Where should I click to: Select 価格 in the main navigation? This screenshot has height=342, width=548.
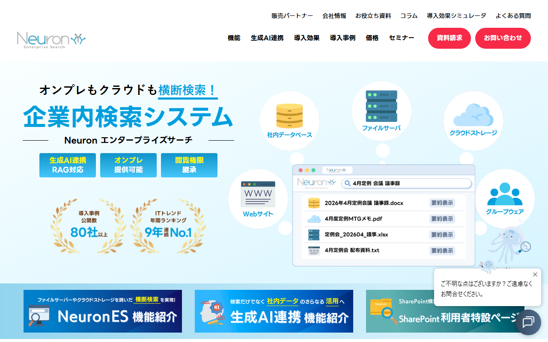tap(372, 38)
